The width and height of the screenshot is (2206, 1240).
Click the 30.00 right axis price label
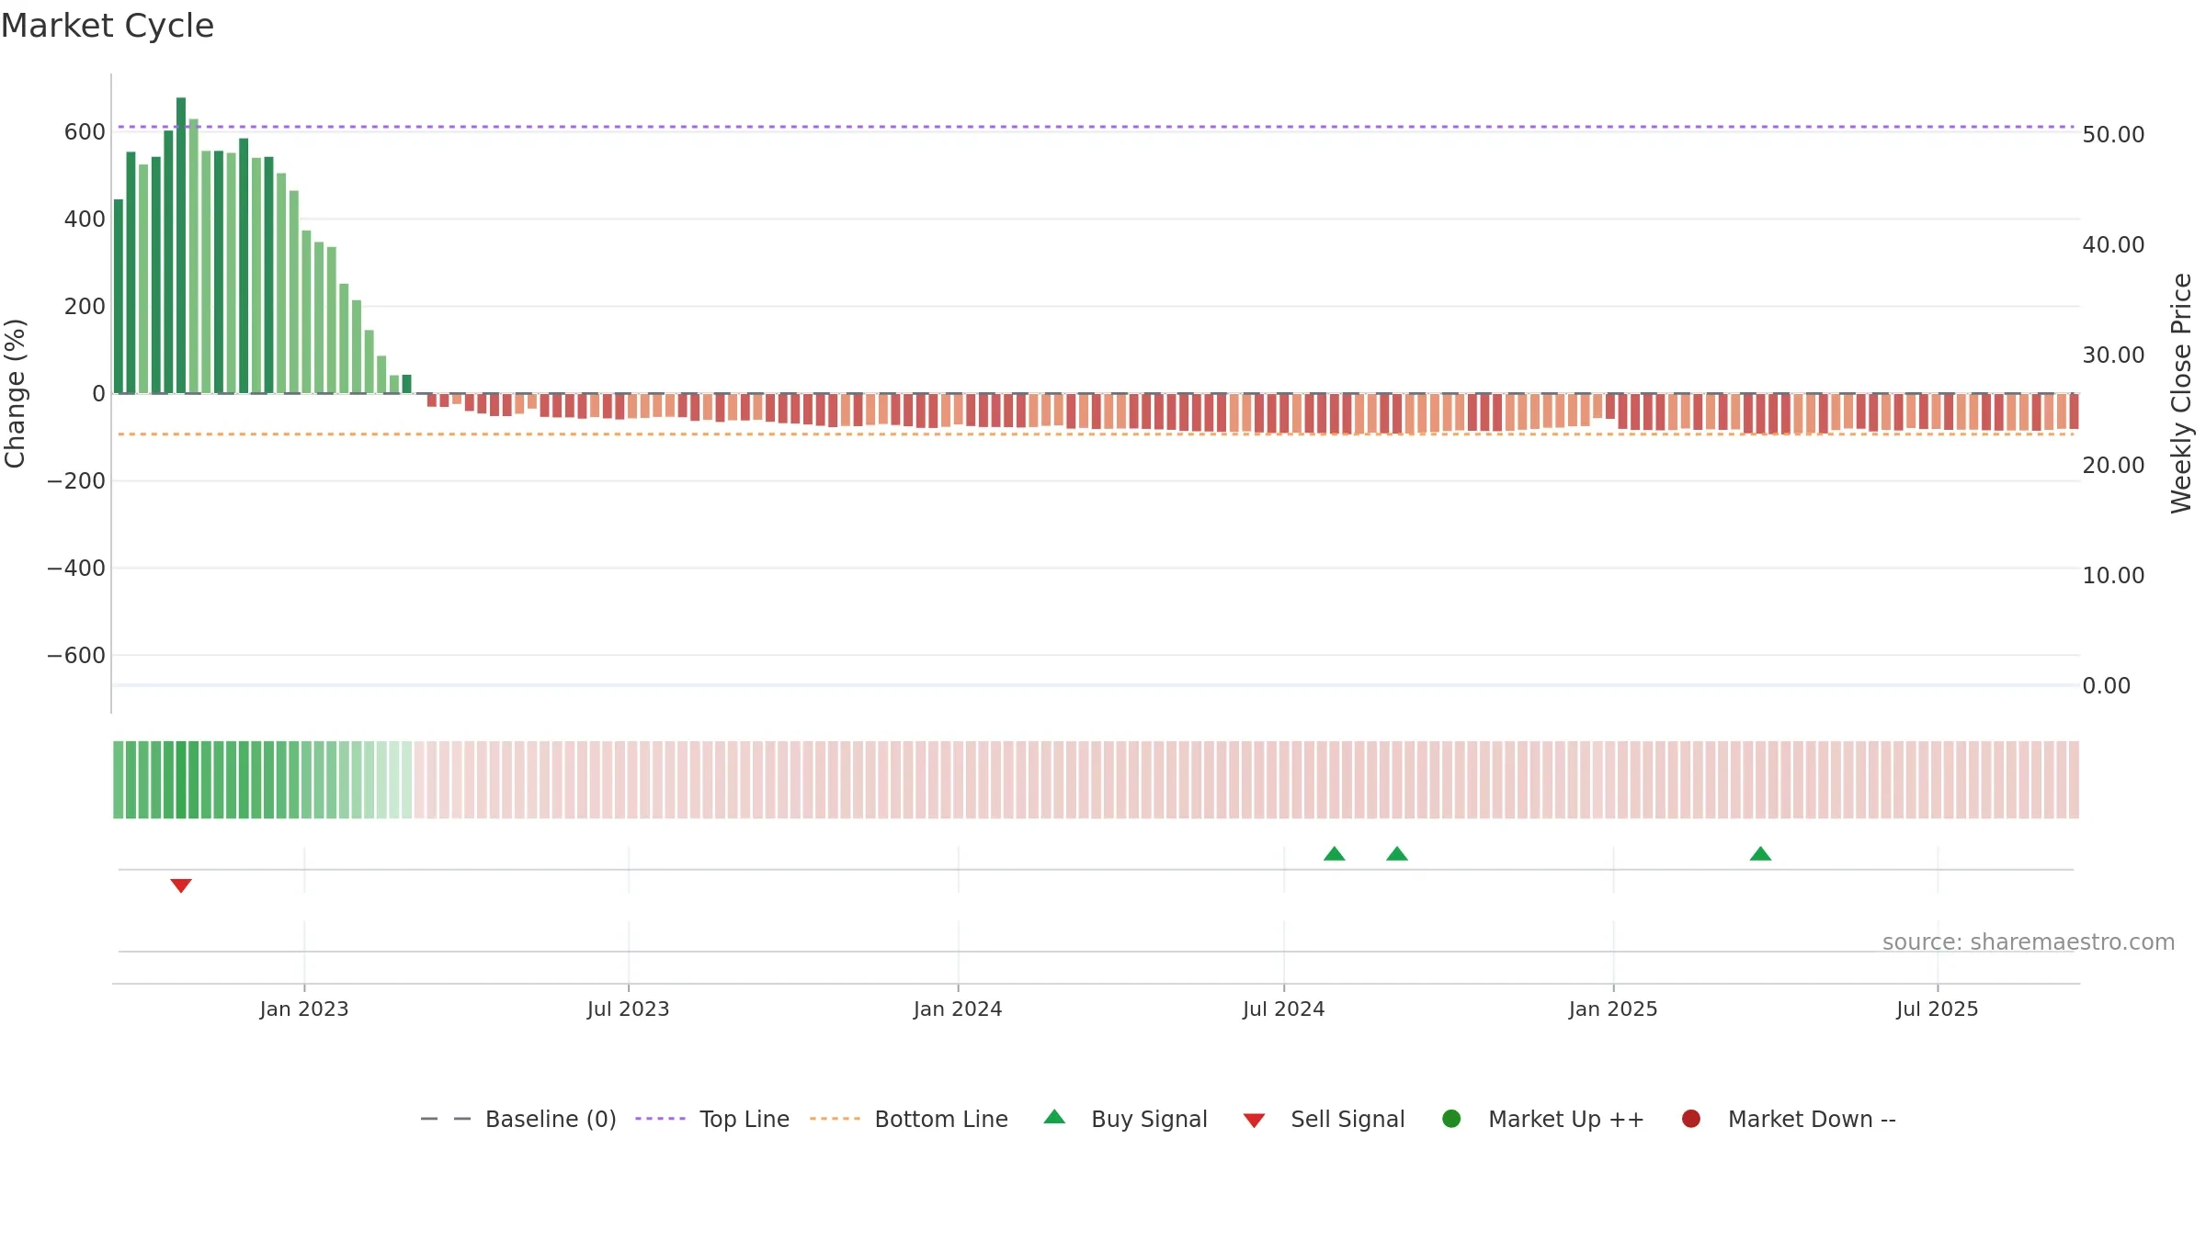[x=2113, y=355]
